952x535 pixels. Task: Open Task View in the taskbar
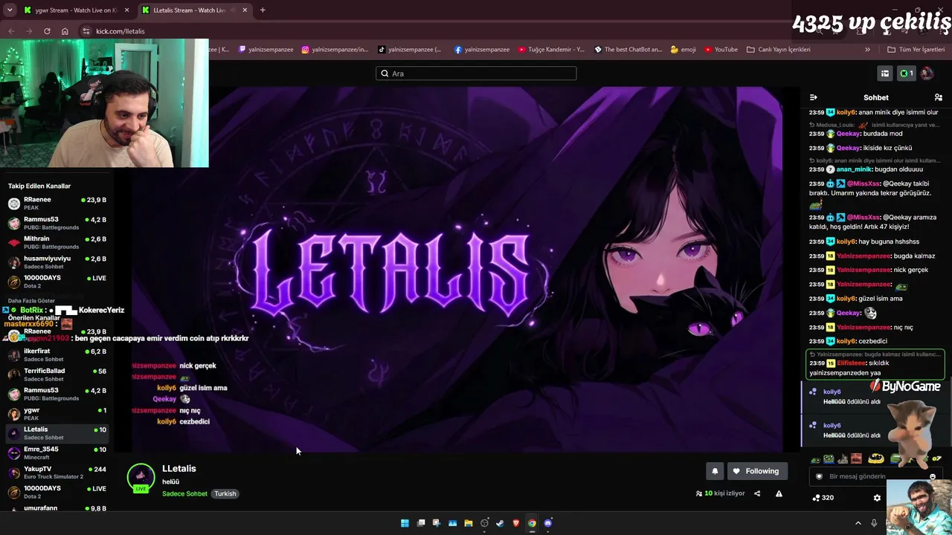tap(421, 523)
